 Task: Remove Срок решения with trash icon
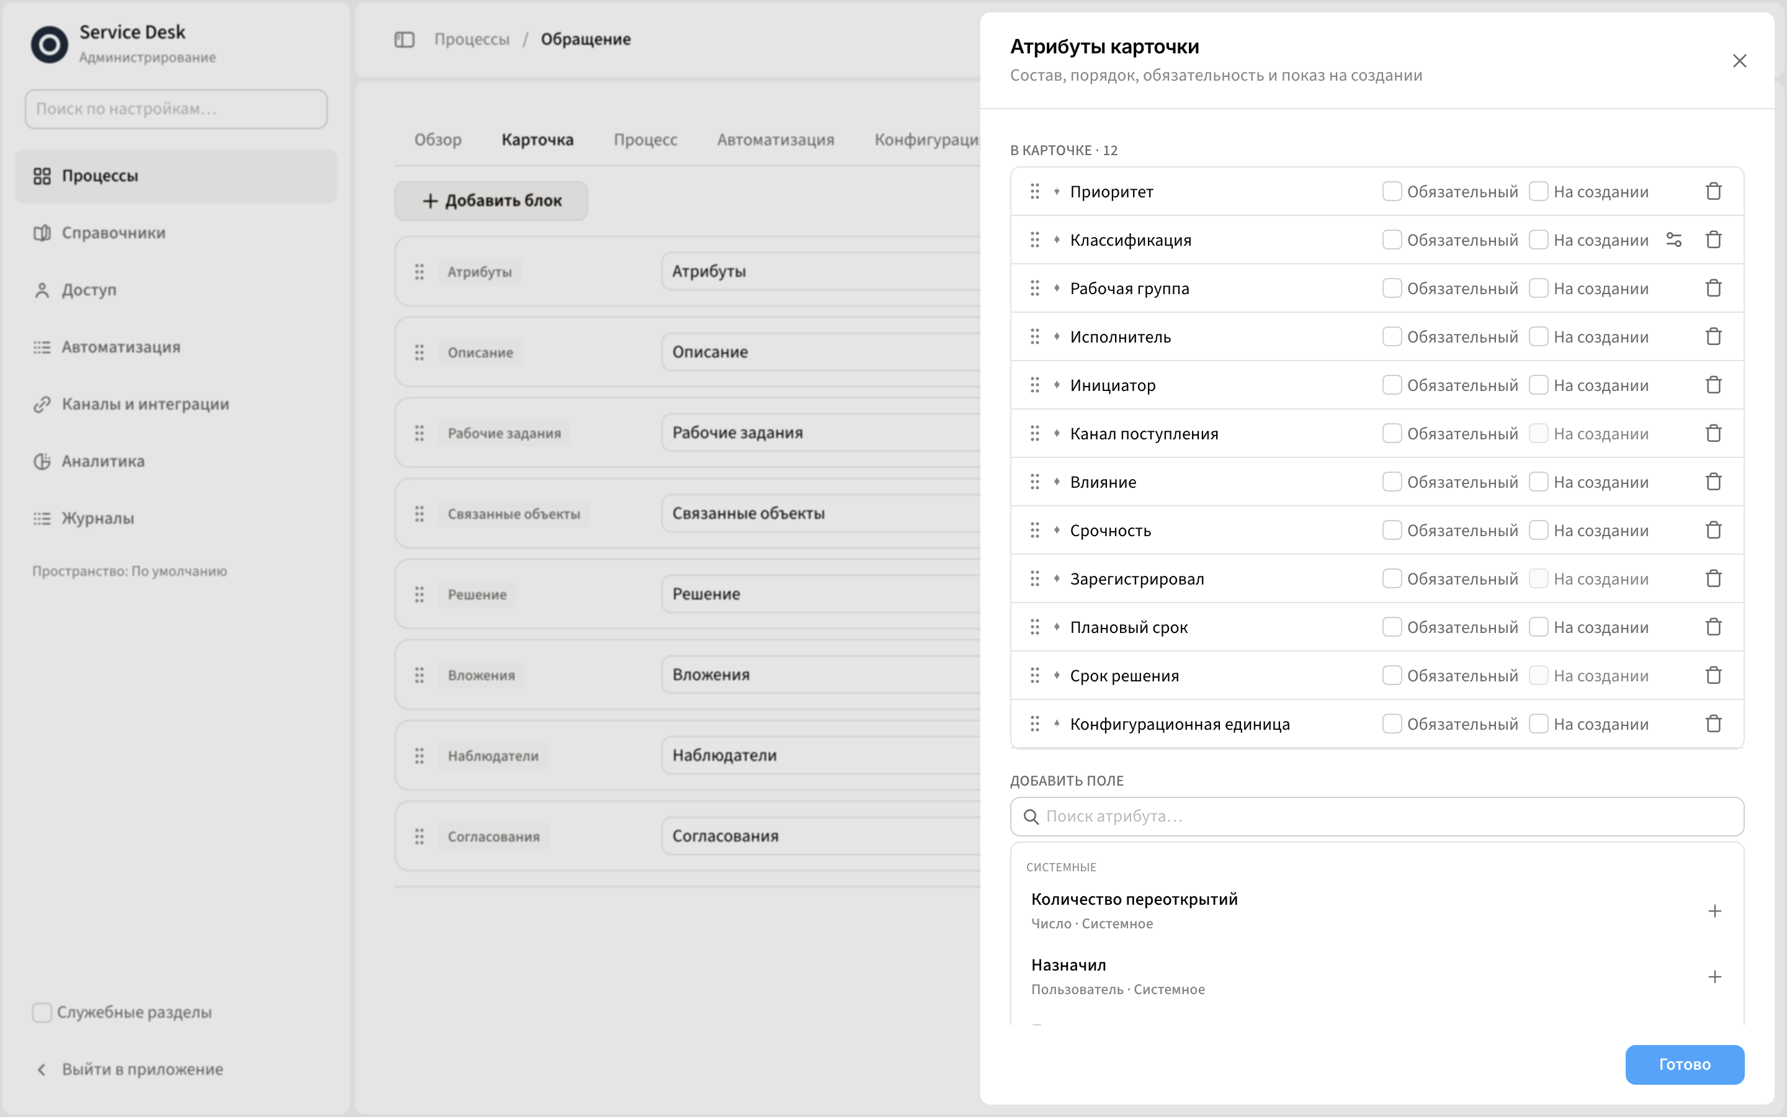pos(1713,675)
